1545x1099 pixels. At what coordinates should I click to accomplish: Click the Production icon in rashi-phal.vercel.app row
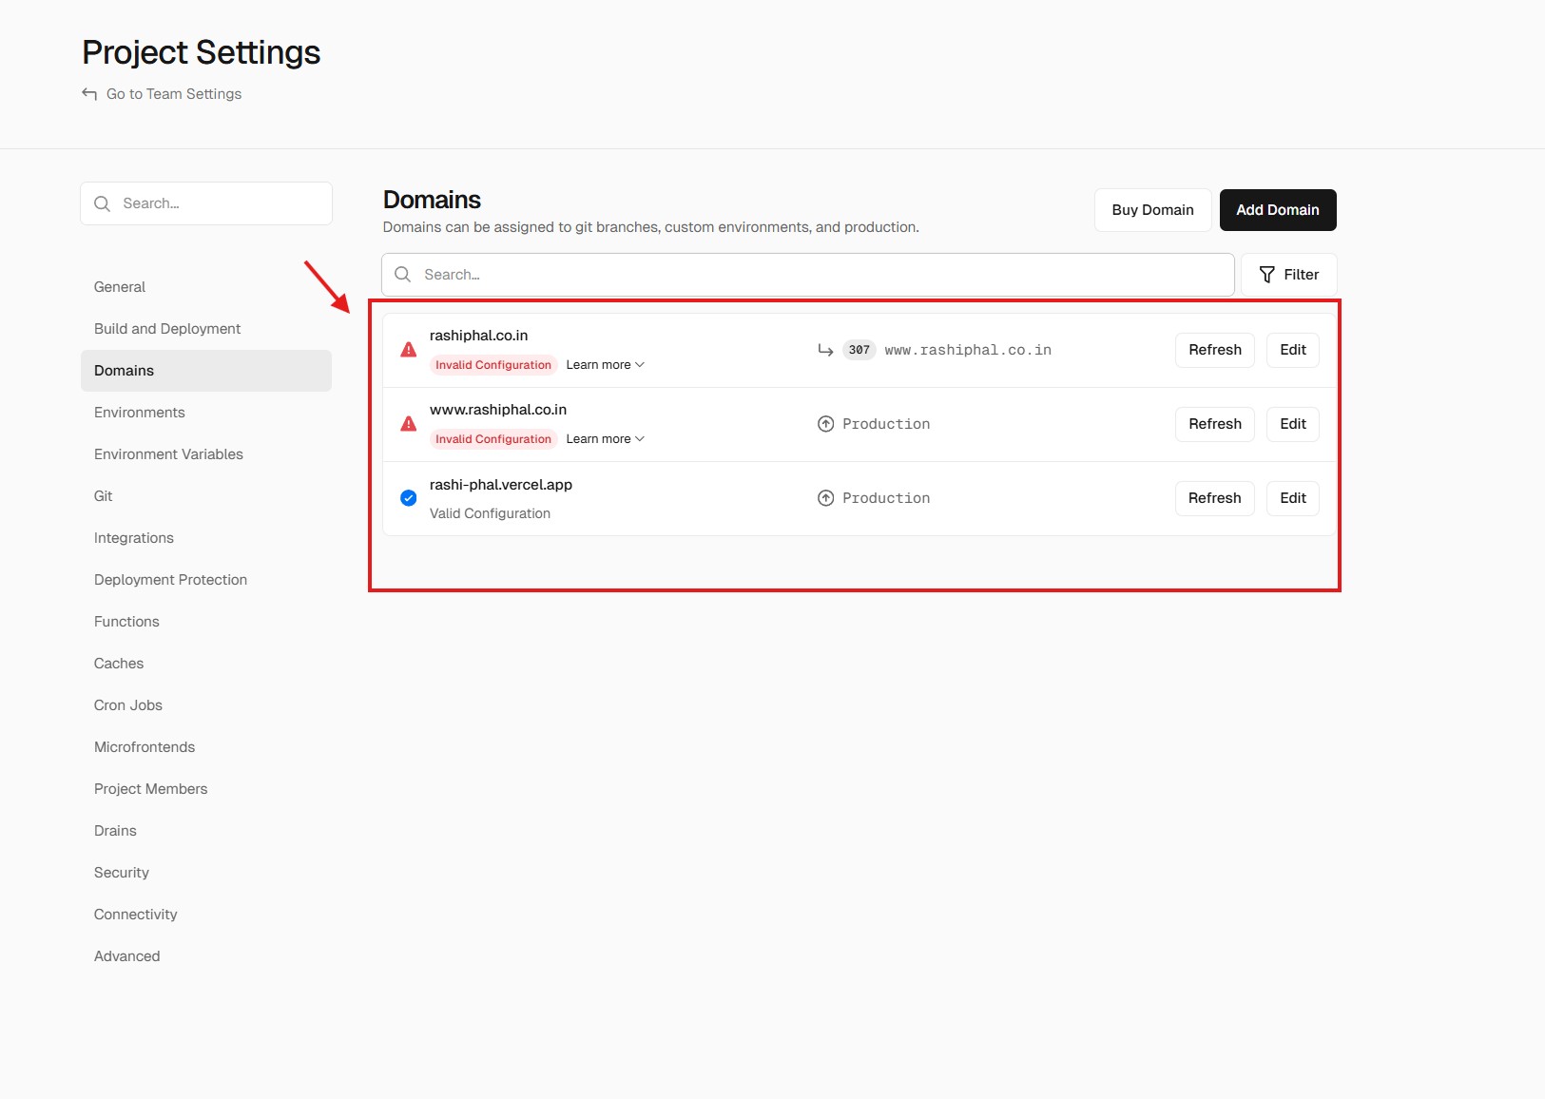(x=825, y=498)
